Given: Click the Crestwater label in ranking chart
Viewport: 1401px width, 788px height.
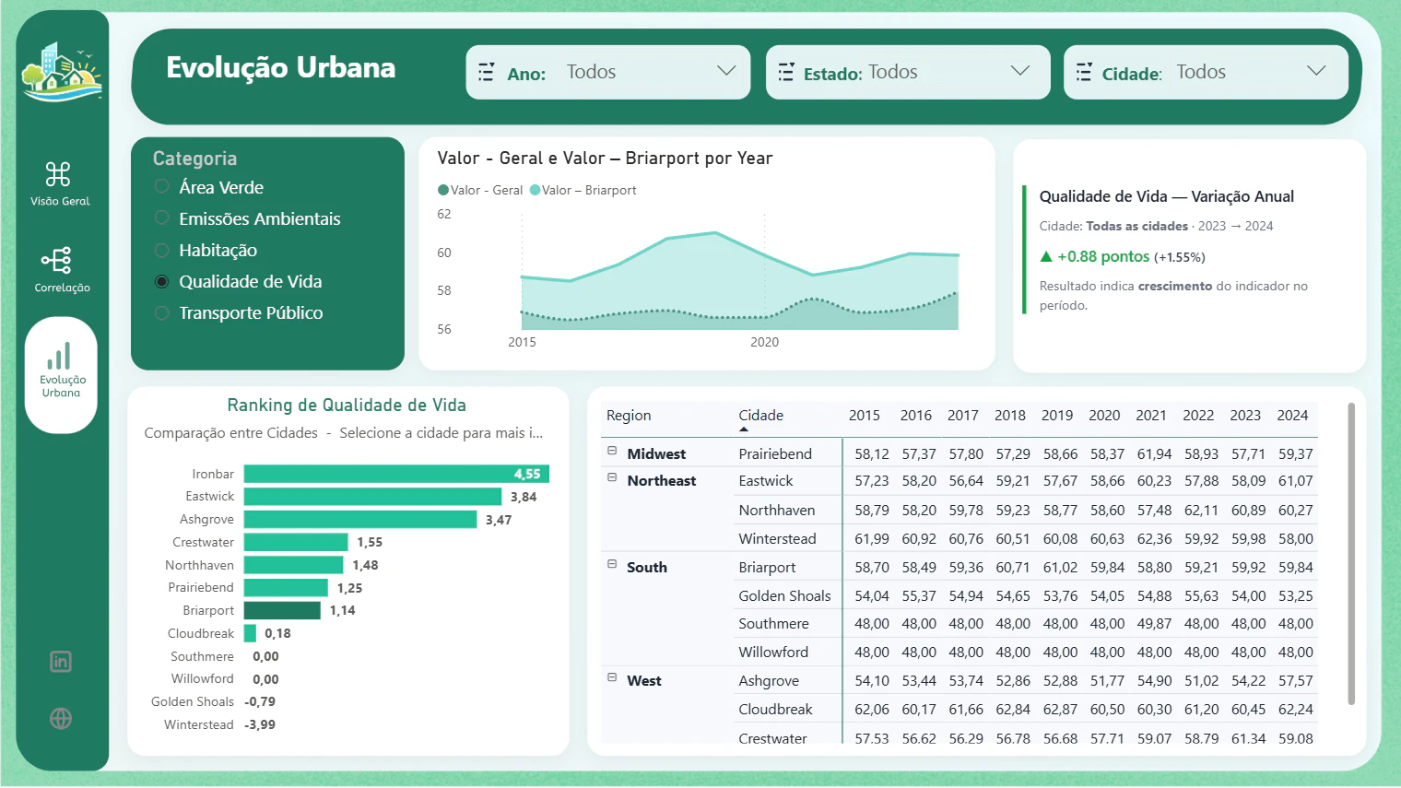Looking at the screenshot, I should click(203, 543).
